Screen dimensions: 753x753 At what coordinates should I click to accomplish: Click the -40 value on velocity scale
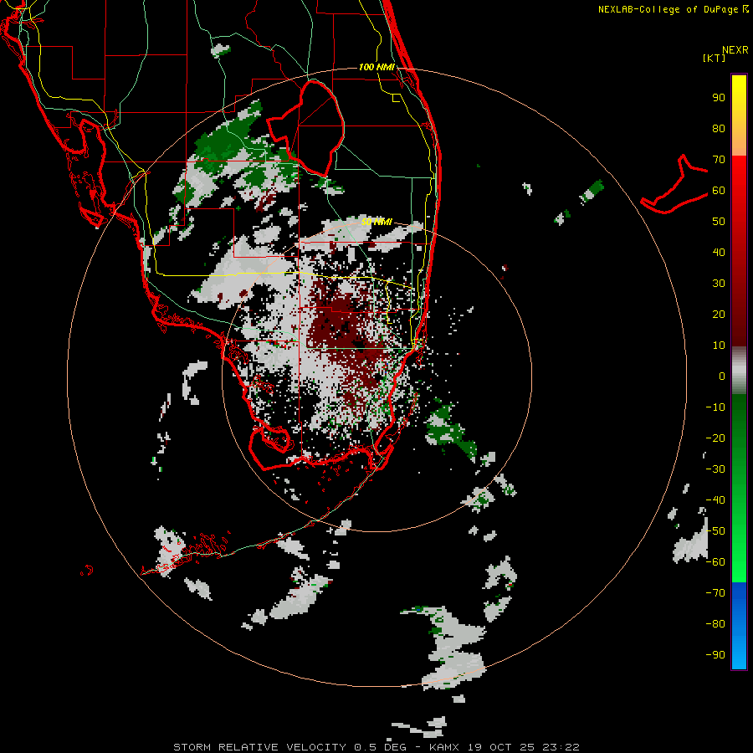tap(715, 500)
